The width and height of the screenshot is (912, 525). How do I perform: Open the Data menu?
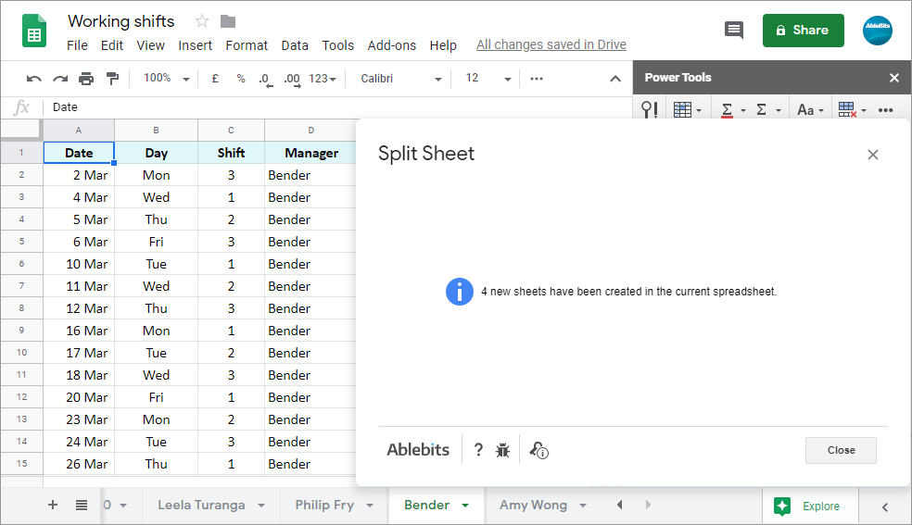tap(295, 45)
